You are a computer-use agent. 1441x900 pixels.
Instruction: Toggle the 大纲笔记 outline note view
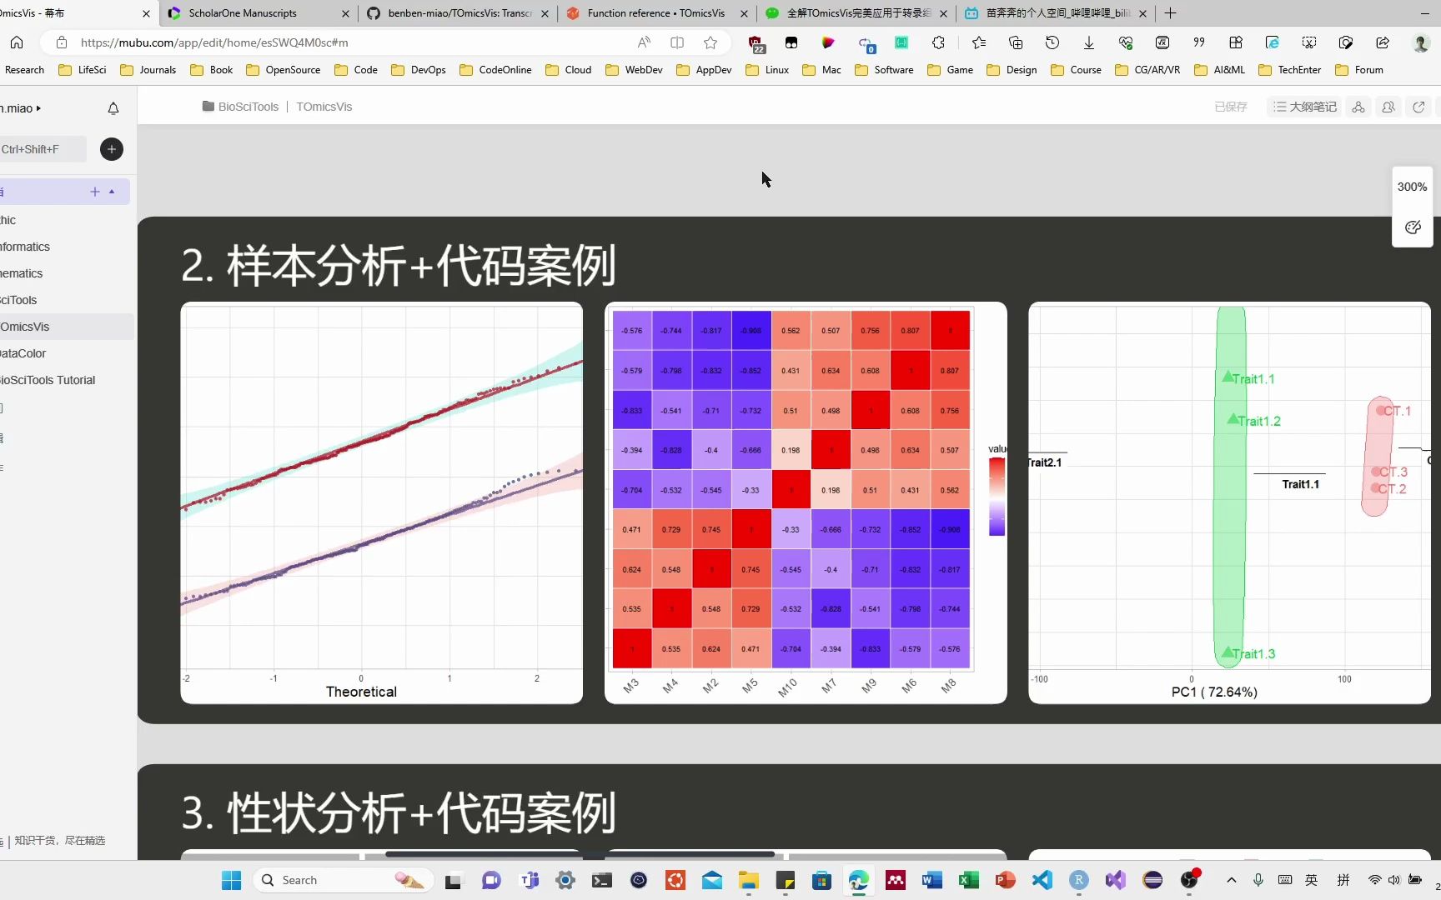(1305, 107)
